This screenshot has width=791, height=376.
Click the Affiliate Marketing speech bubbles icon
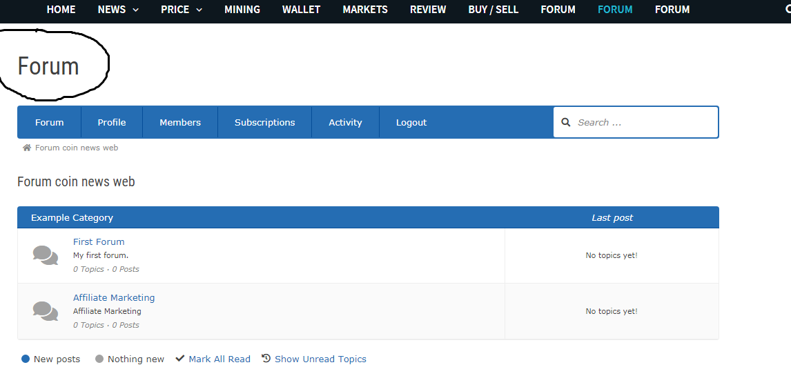46,311
